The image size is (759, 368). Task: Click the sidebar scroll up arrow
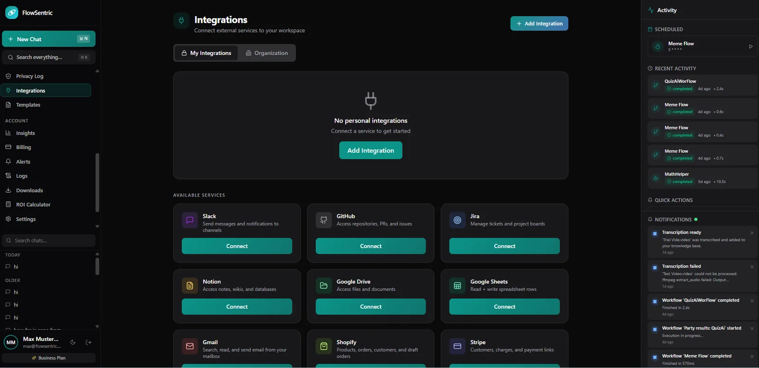(x=97, y=71)
